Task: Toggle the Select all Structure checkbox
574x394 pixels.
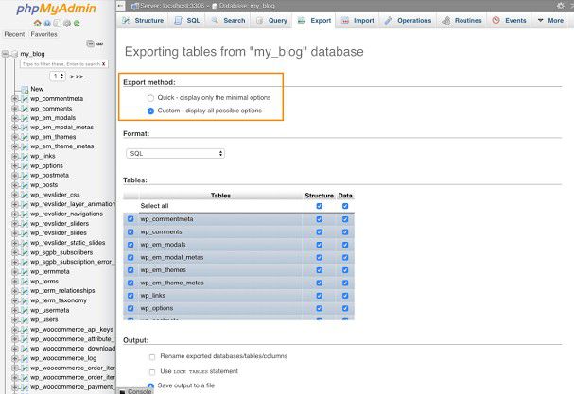Action: tap(320, 206)
